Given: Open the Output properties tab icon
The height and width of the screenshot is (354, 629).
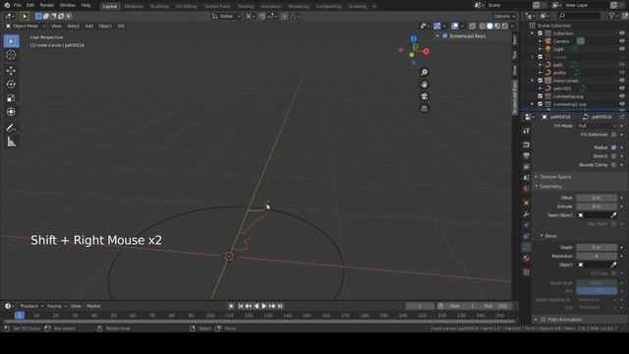Looking at the screenshot, I should point(527,155).
